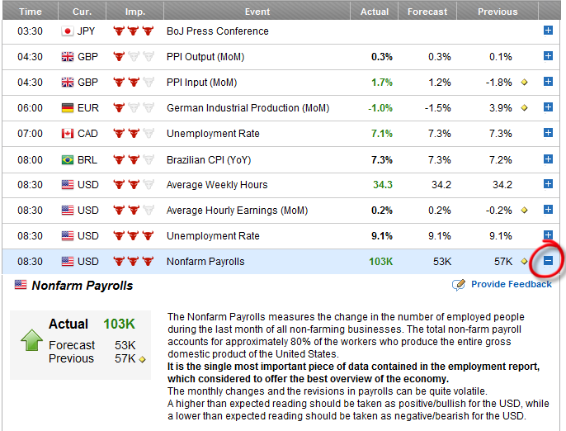Screen dimensions: 566x431
Task: Click the green up arrow icon
Action: (31, 340)
